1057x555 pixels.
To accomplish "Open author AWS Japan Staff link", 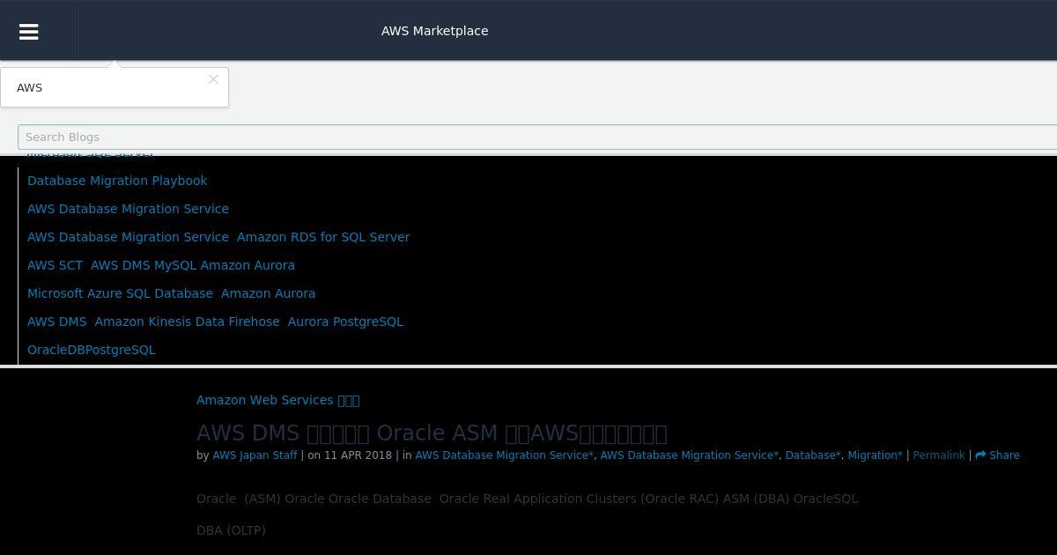I will (x=255, y=455).
